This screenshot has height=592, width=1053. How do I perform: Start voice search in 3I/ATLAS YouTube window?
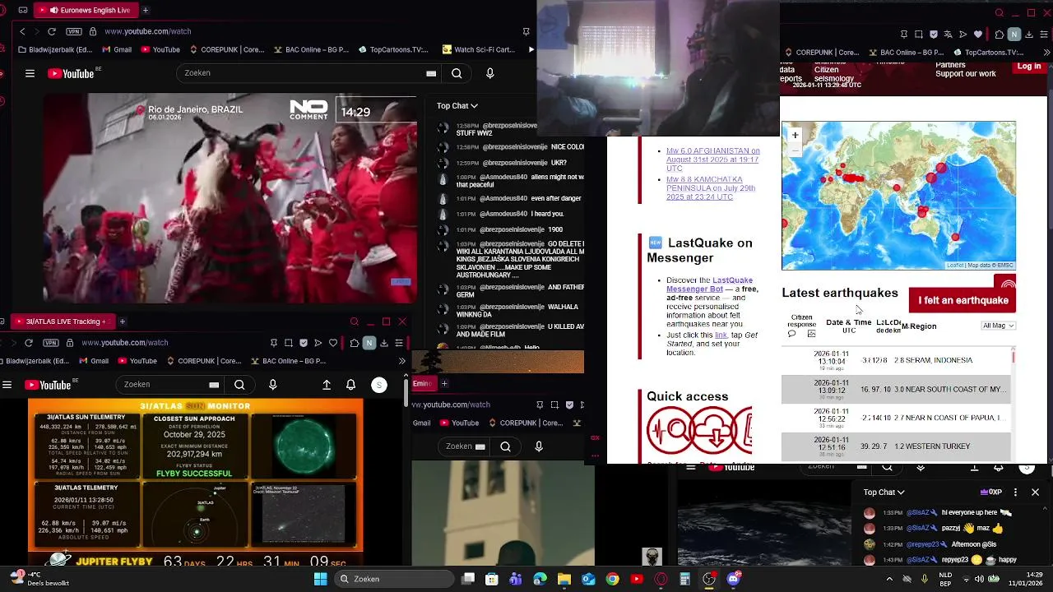pyautogui.click(x=273, y=385)
